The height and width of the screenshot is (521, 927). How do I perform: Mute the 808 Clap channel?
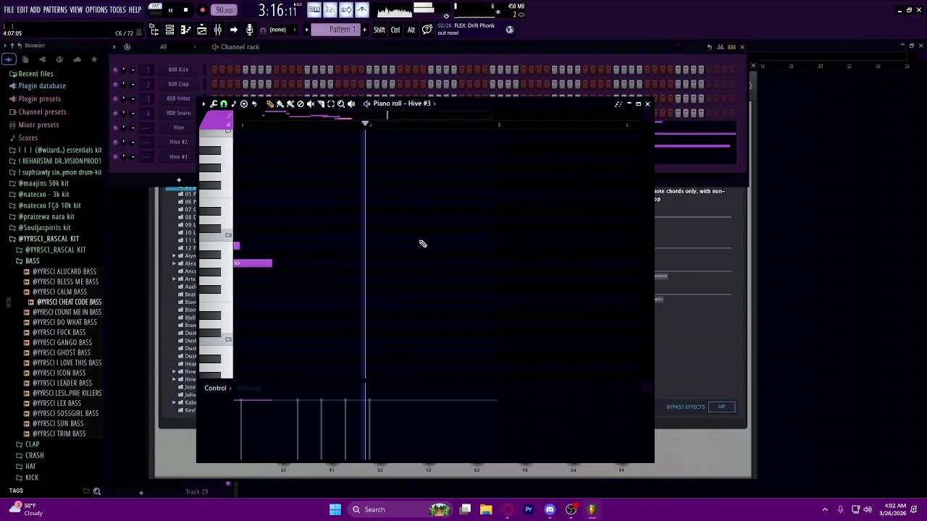pos(115,84)
